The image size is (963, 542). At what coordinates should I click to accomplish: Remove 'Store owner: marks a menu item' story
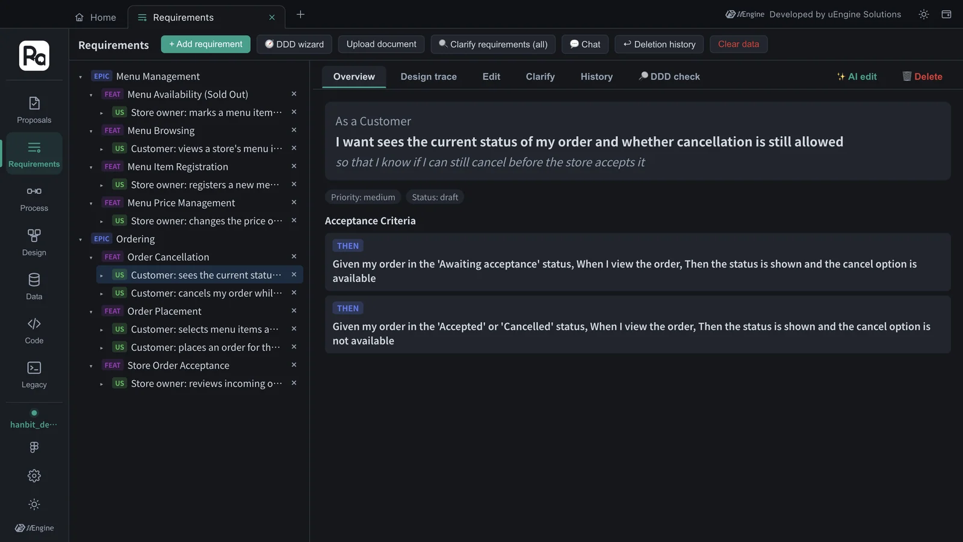(294, 112)
